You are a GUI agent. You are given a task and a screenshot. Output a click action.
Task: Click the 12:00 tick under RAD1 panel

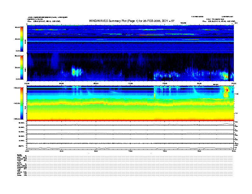tap(130, 83)
